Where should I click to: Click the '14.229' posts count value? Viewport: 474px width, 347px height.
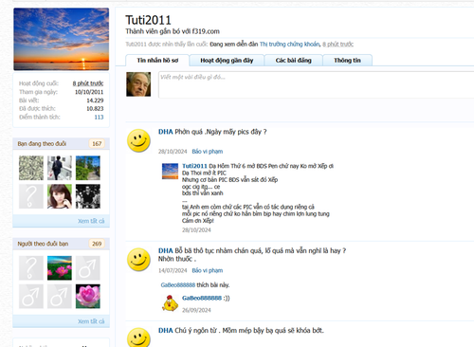click(x=95, y=100)
